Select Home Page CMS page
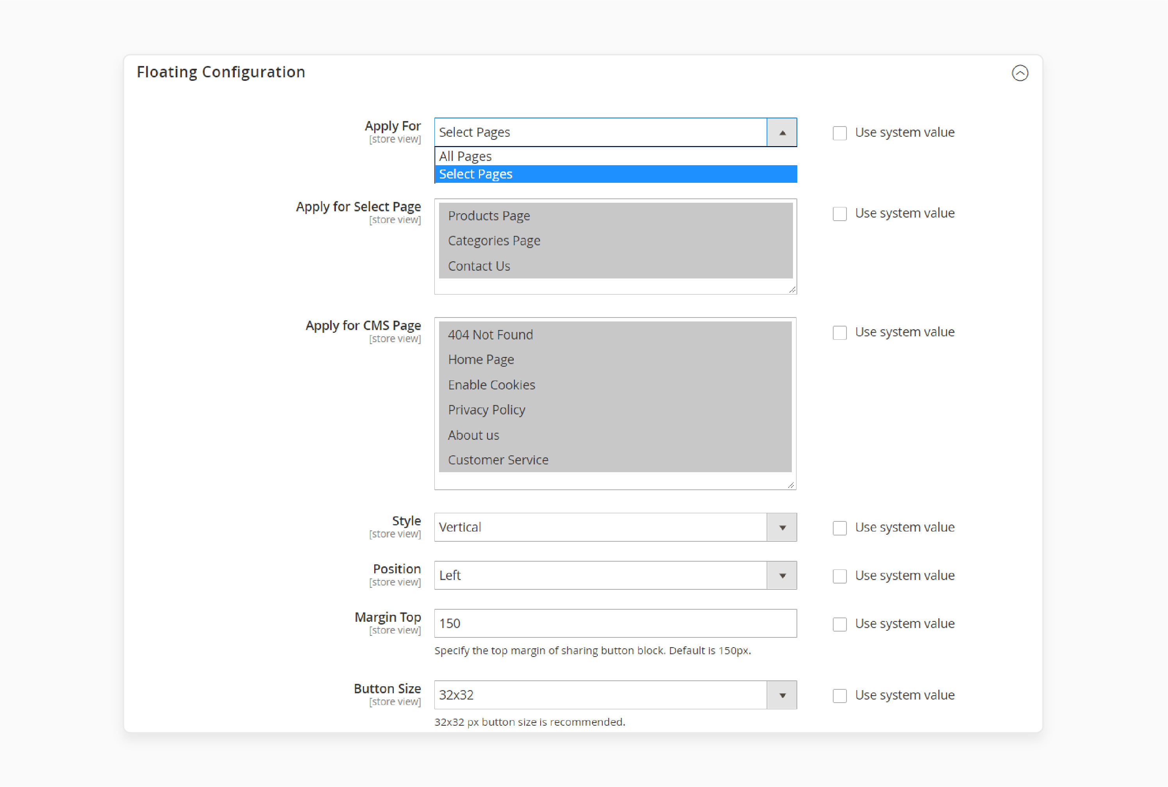The width and height of the screenshot is (1168, 787). point(615,360)
